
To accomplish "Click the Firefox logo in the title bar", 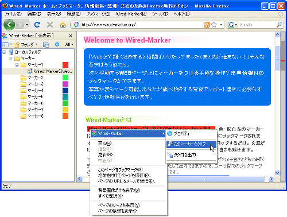I will (5, 6).
